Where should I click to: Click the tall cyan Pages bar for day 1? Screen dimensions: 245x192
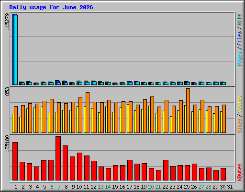coord(16,50)
